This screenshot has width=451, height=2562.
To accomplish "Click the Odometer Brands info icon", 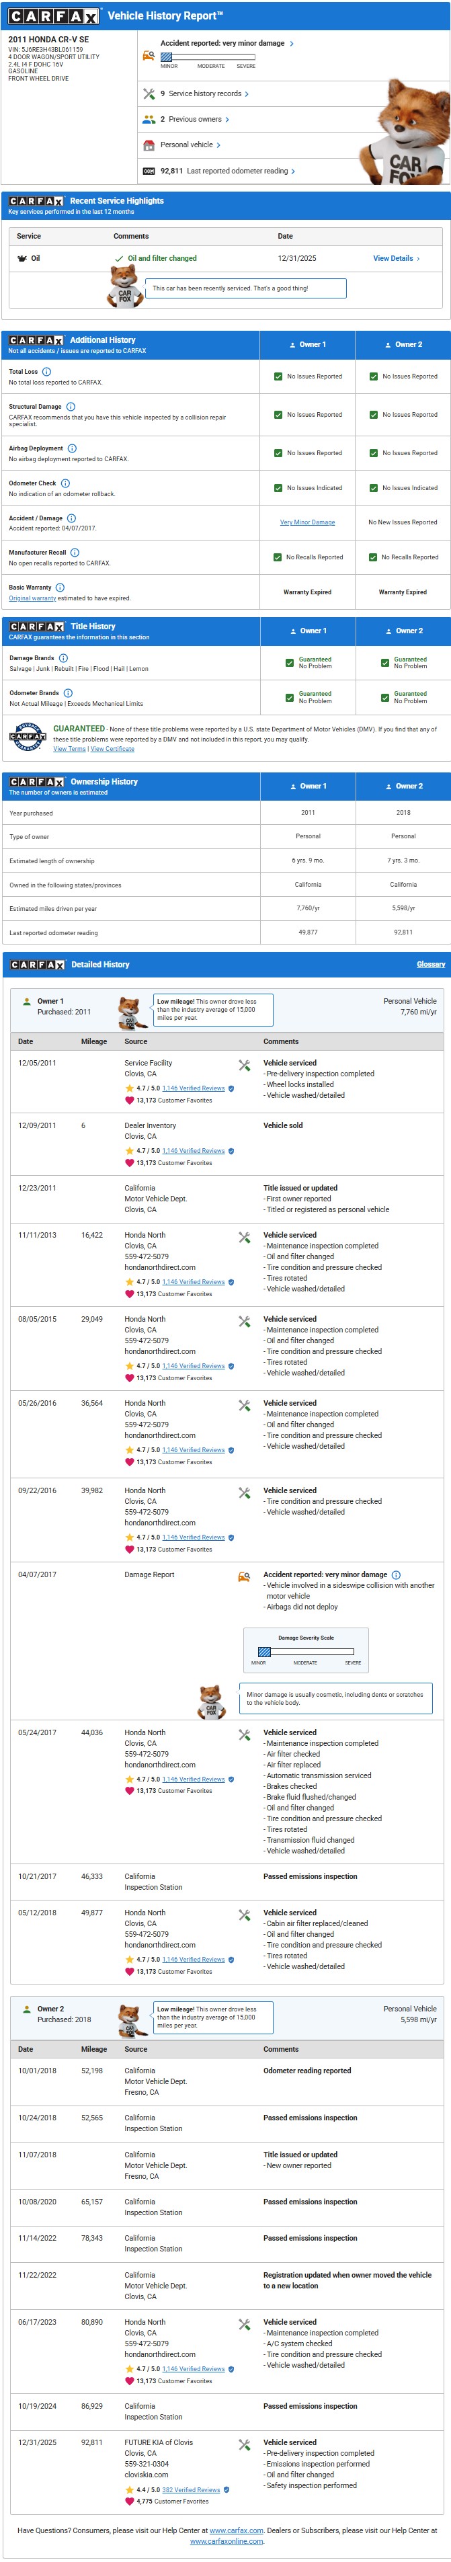I will [x=68, y=692].
